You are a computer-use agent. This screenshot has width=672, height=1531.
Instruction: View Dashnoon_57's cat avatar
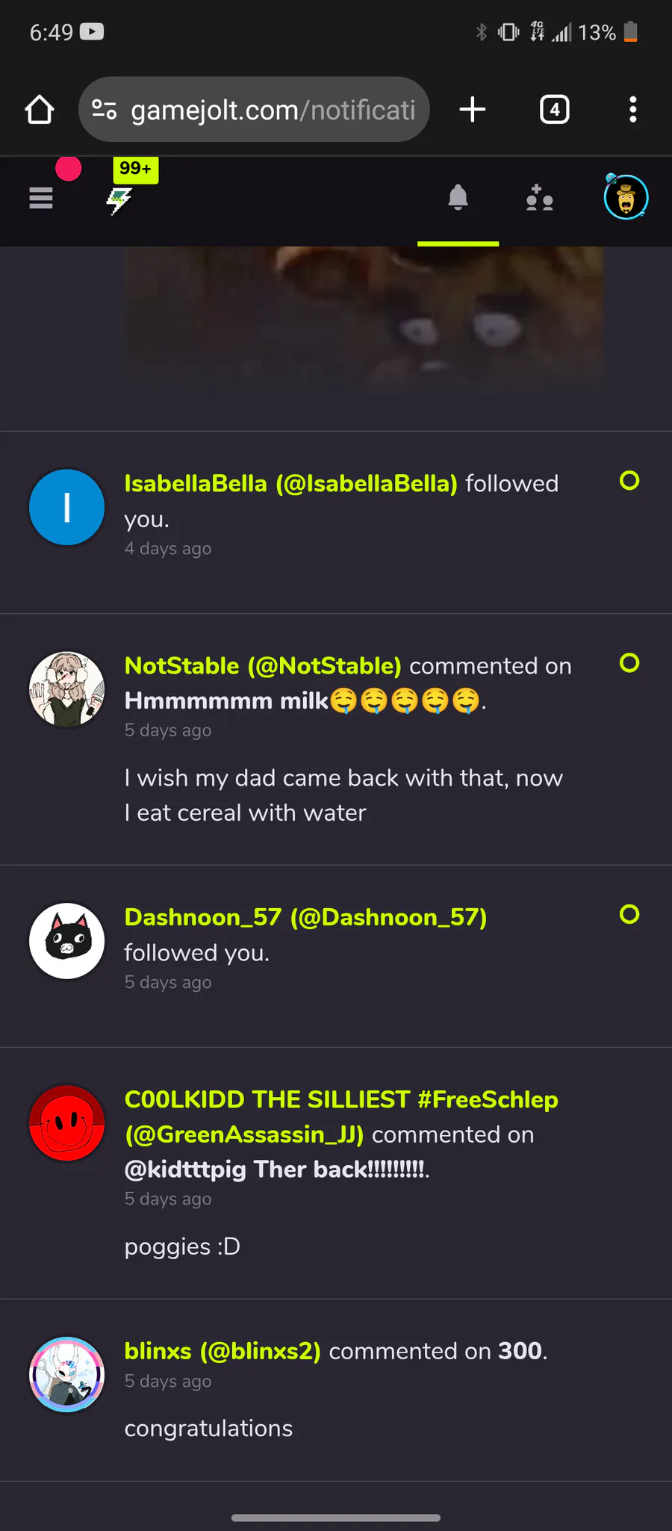point(67,941)
